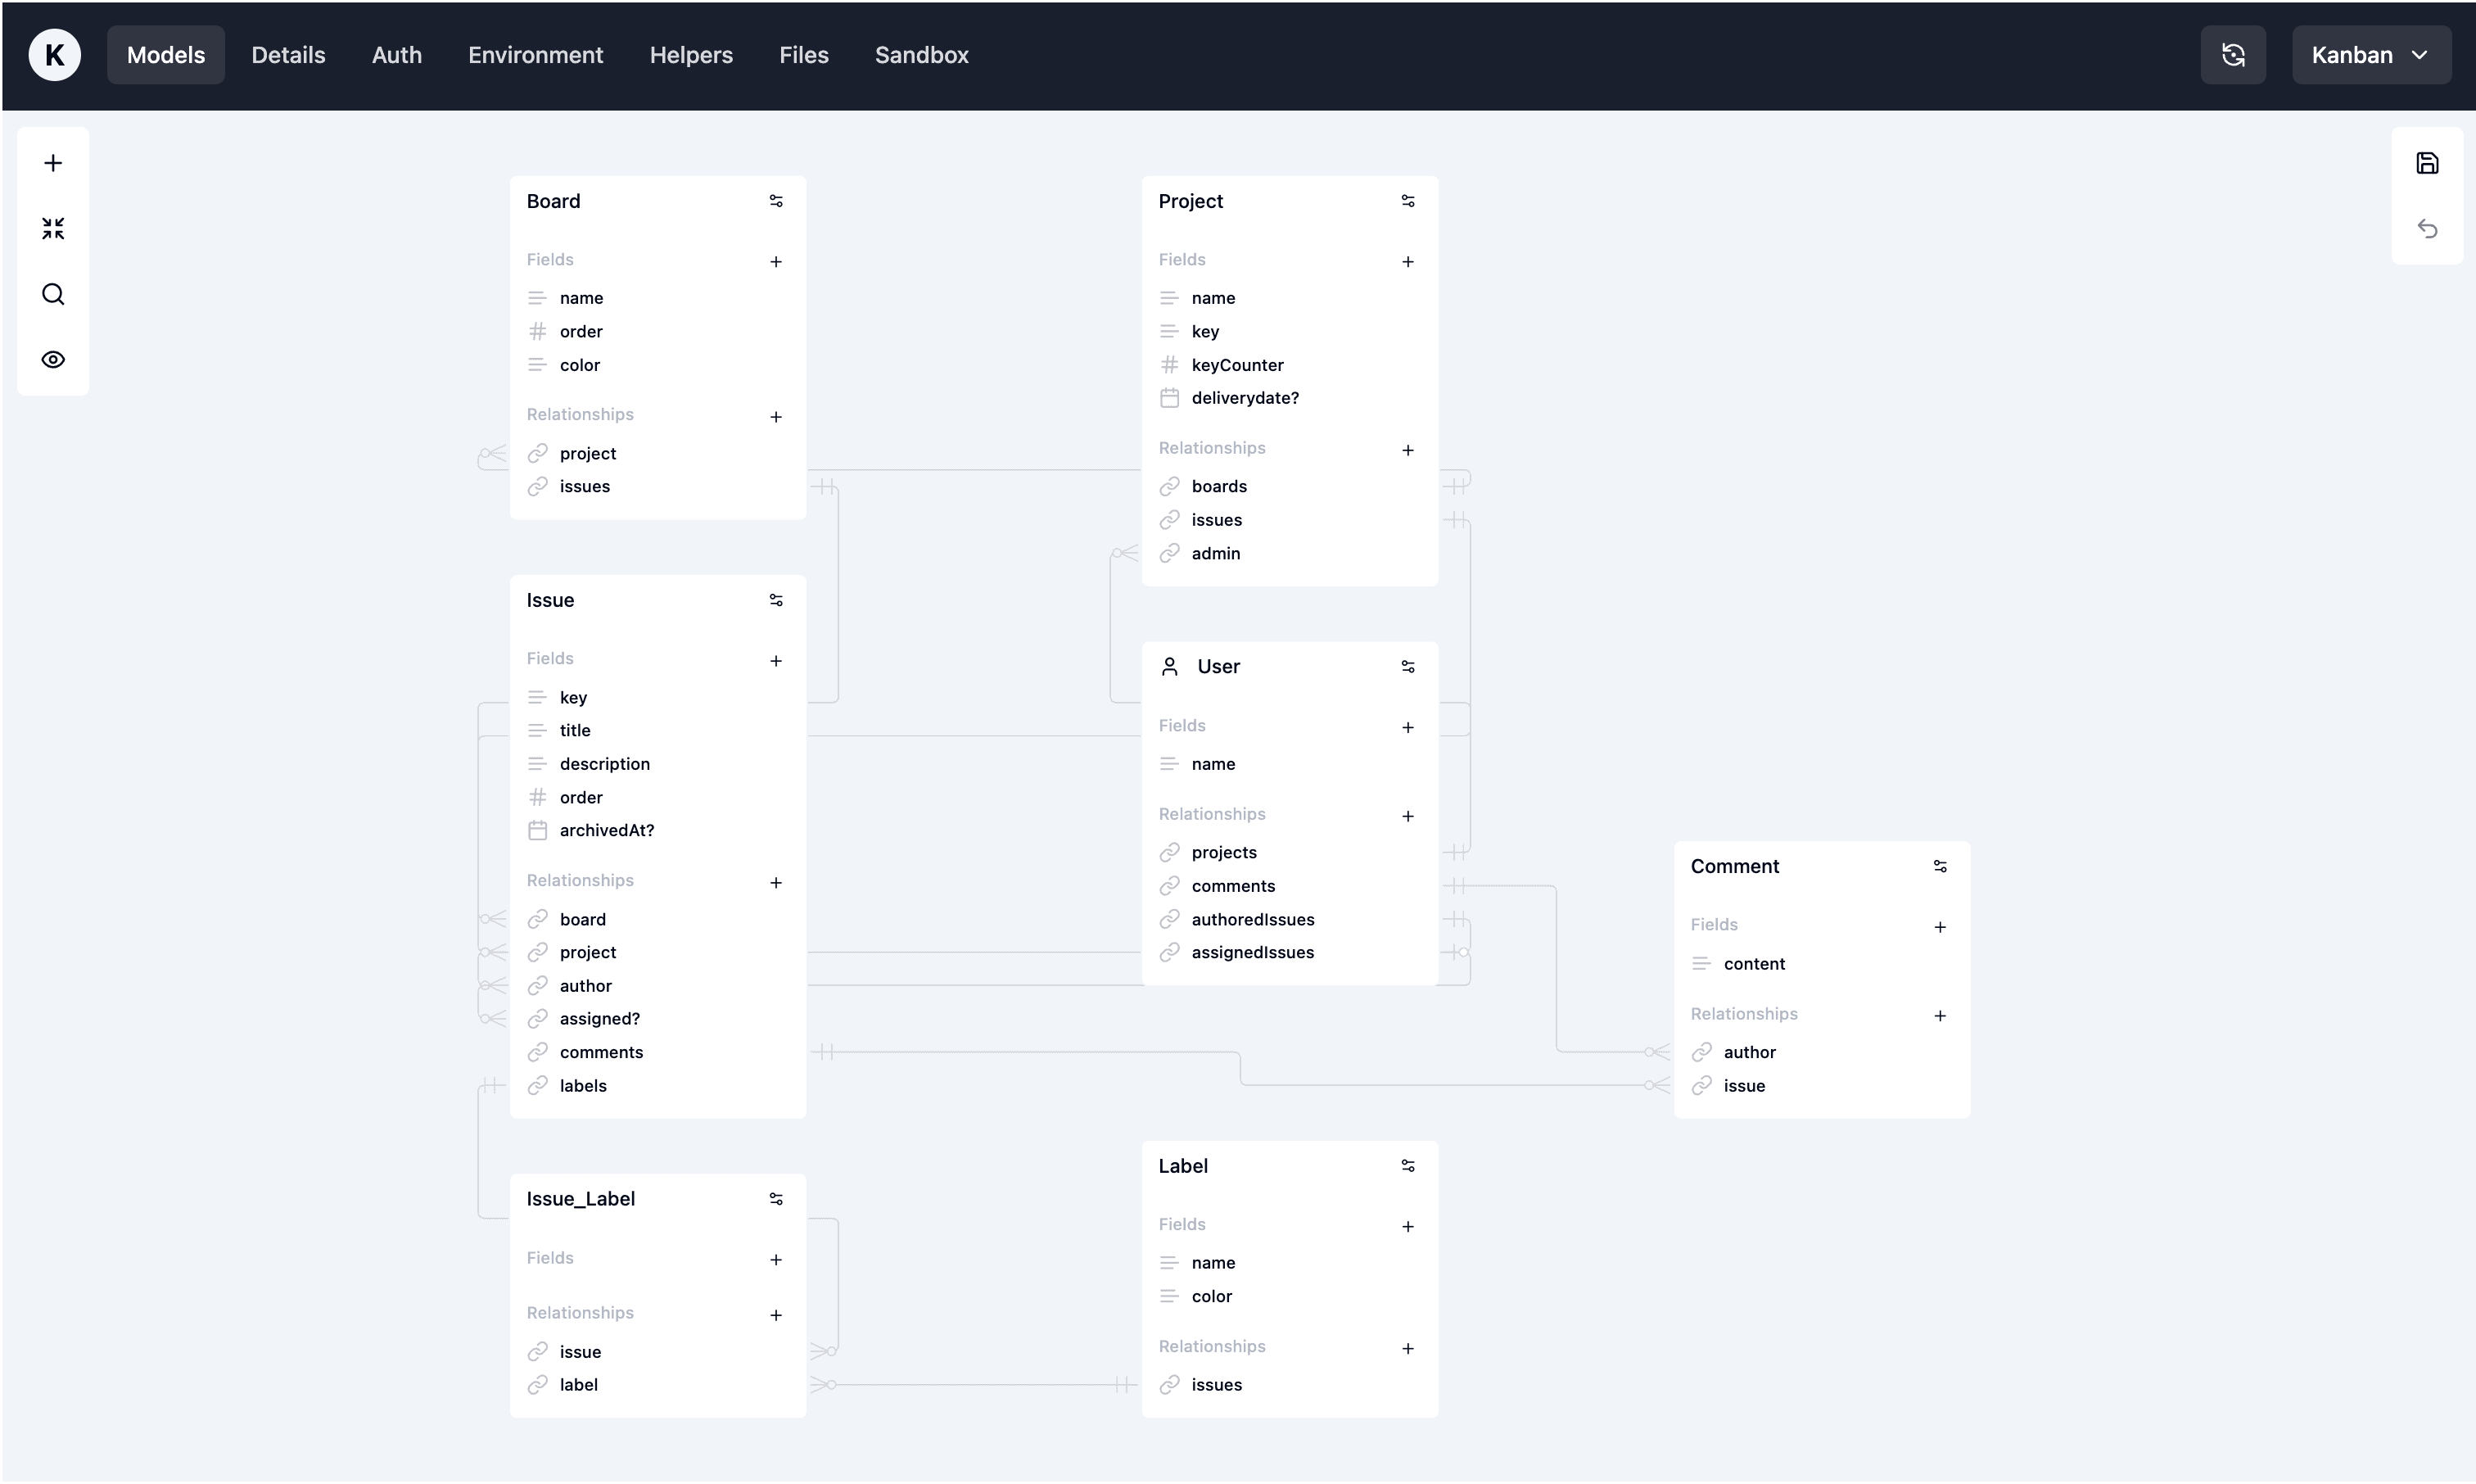The width and height of the screenshot is (2476, 1484).
Task: Add a new model with the plus icon
Action: [x=53, y=163]
